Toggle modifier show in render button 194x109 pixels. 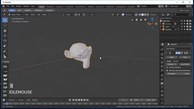176,53
